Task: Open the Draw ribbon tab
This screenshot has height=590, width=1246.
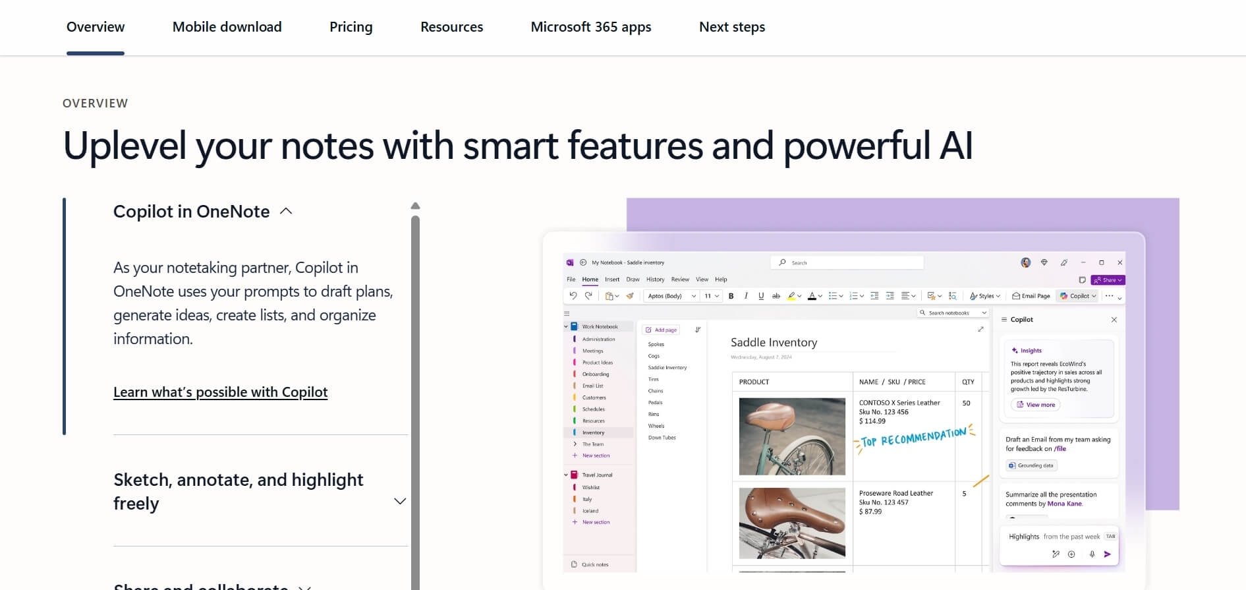Action: (x=633, y=280)
